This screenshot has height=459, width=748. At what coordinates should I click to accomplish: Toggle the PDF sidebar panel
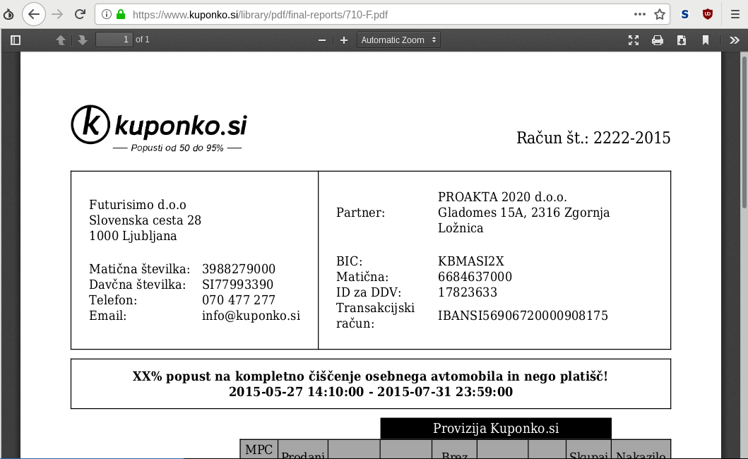point(16,40)
